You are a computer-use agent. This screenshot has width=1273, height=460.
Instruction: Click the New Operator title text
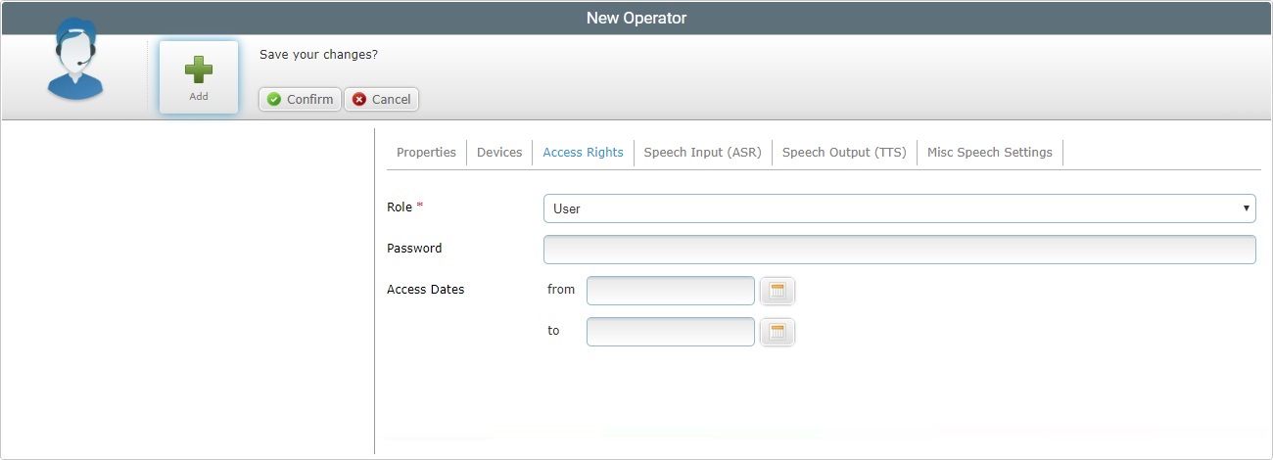[636, 18]
